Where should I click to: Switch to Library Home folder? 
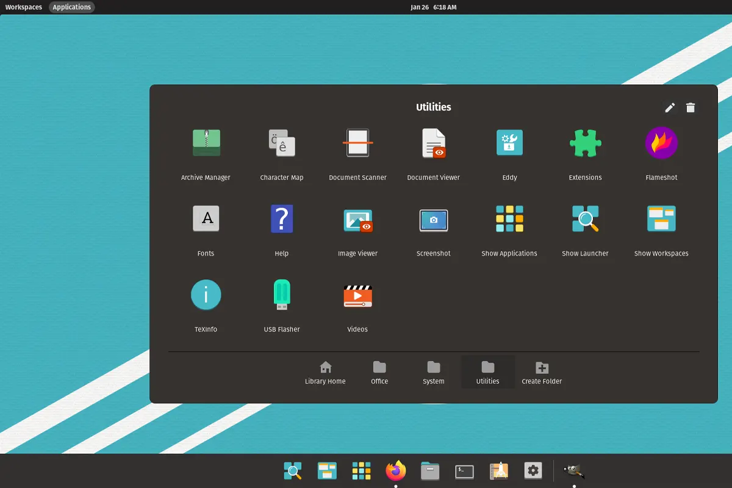(325, 373)
